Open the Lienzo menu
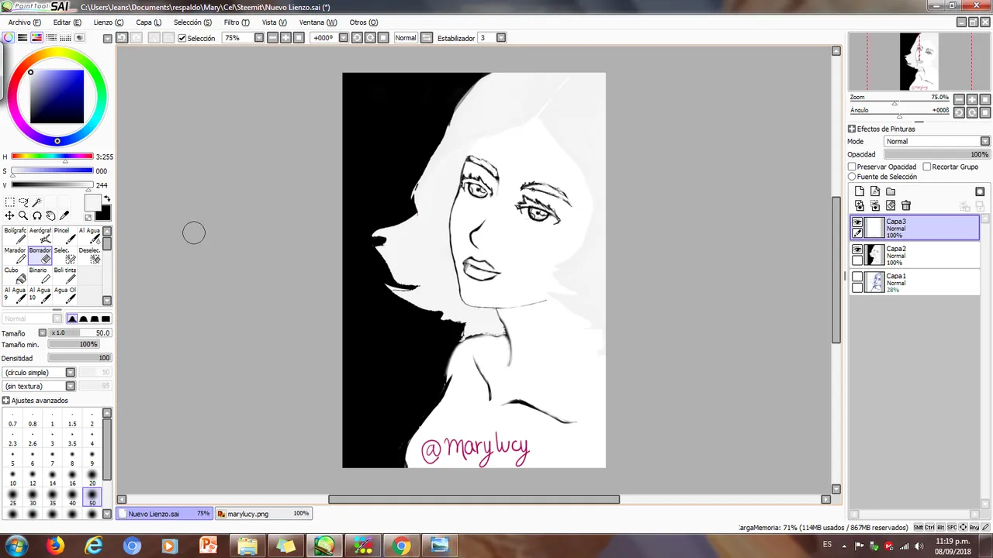993x558 pixels. coord(108,22)
